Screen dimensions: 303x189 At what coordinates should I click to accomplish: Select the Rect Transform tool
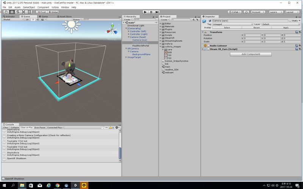(x=29, y=12)
